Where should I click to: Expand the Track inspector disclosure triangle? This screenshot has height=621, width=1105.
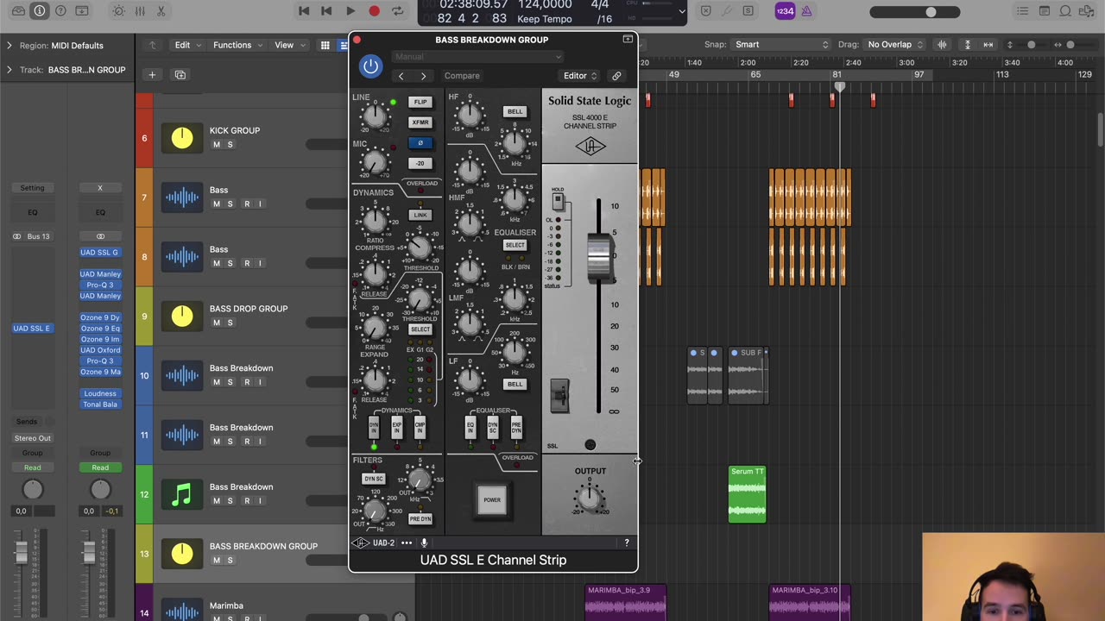coord(9,70)
